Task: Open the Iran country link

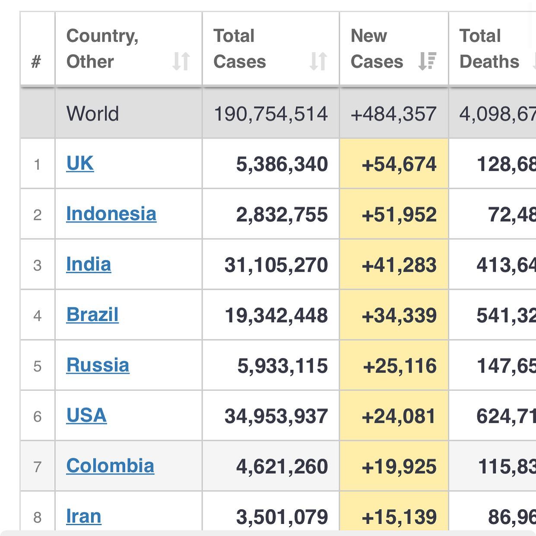Action: [x=84, y=516]
